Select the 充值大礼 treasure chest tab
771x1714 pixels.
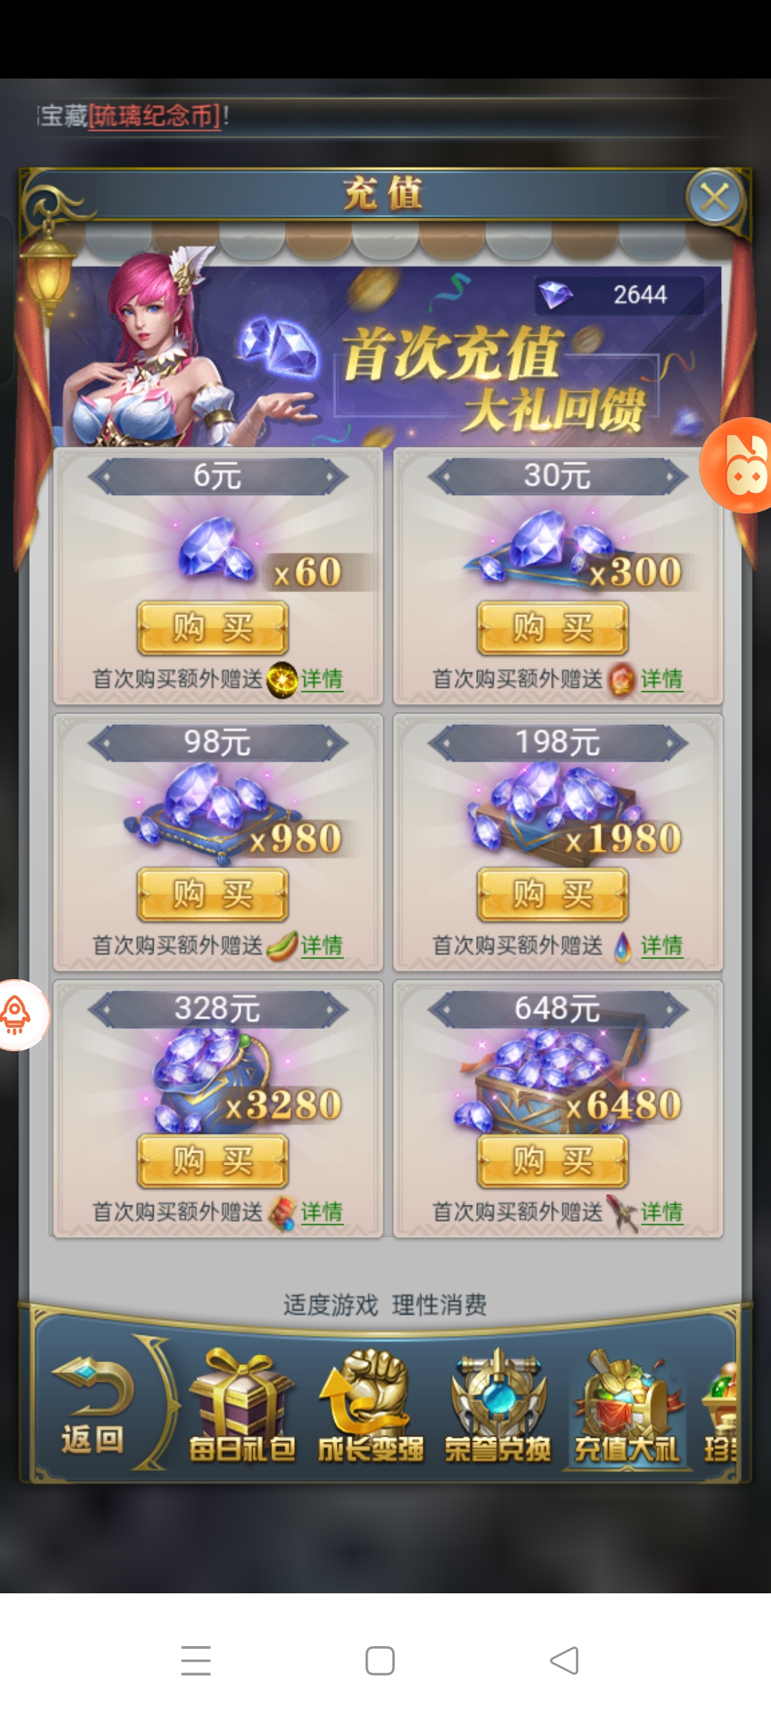click(628, 1405)
